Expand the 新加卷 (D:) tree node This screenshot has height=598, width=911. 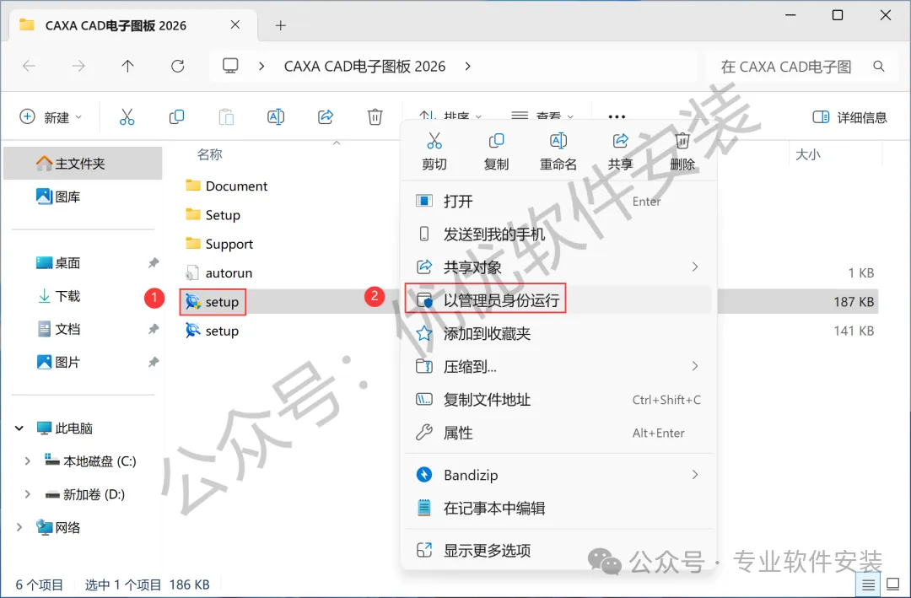[x=27, y=494]
